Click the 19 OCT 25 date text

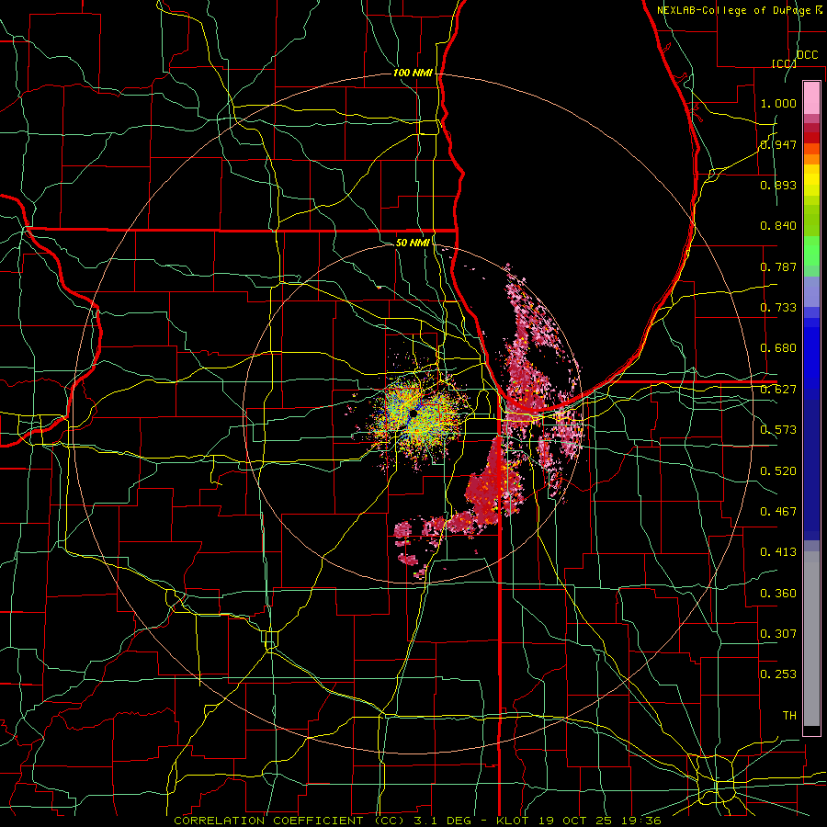575,821
